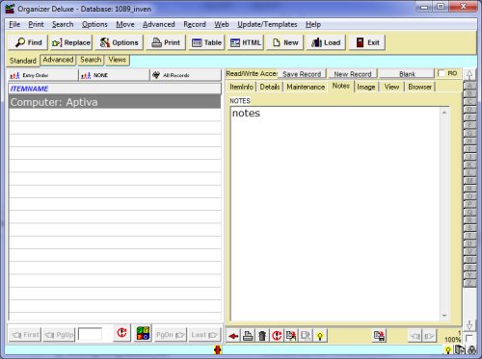Screen dimensions: 482x359
Task: Switch to the ItemInfo tab
Action: tap(242, 87)
